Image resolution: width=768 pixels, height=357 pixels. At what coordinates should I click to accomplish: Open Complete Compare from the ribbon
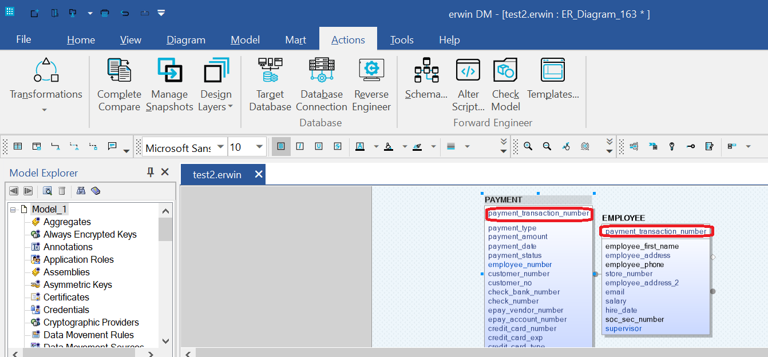(119, 85)
